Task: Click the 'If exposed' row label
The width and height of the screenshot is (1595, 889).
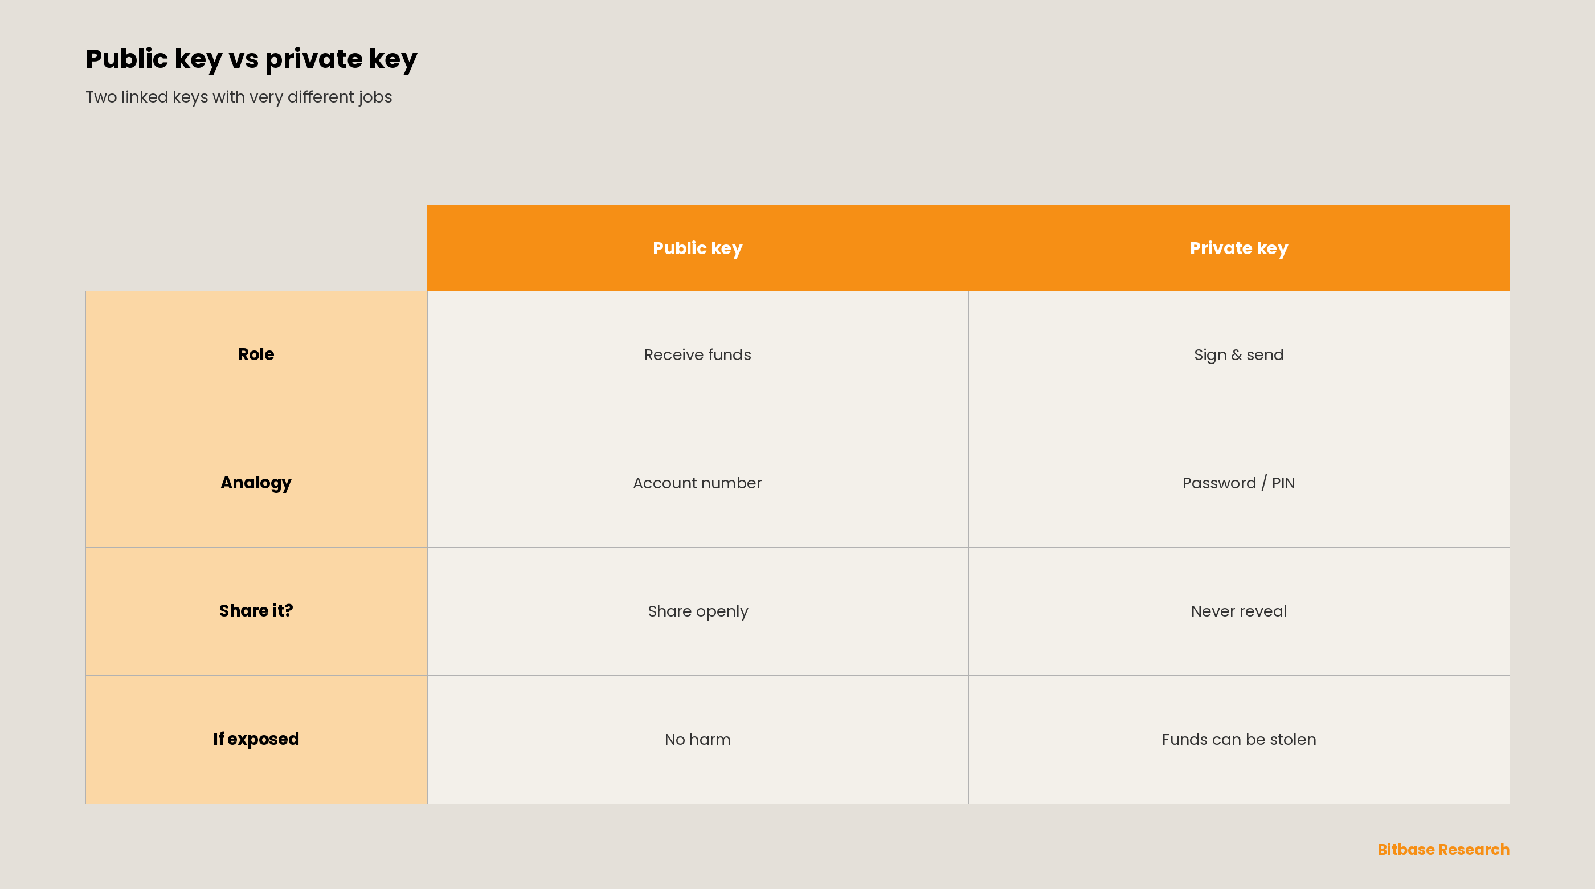Action: (256, 740)
